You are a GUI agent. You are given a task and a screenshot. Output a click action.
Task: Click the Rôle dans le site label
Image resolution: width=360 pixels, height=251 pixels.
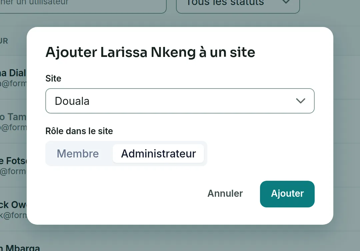(x=79, y=131)
